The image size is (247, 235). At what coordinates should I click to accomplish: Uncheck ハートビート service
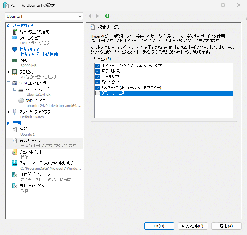[x=97, y=82]
